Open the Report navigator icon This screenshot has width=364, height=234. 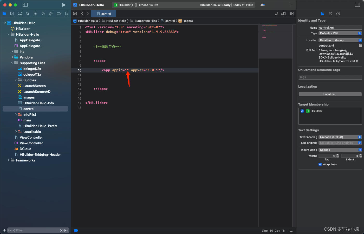67,14
